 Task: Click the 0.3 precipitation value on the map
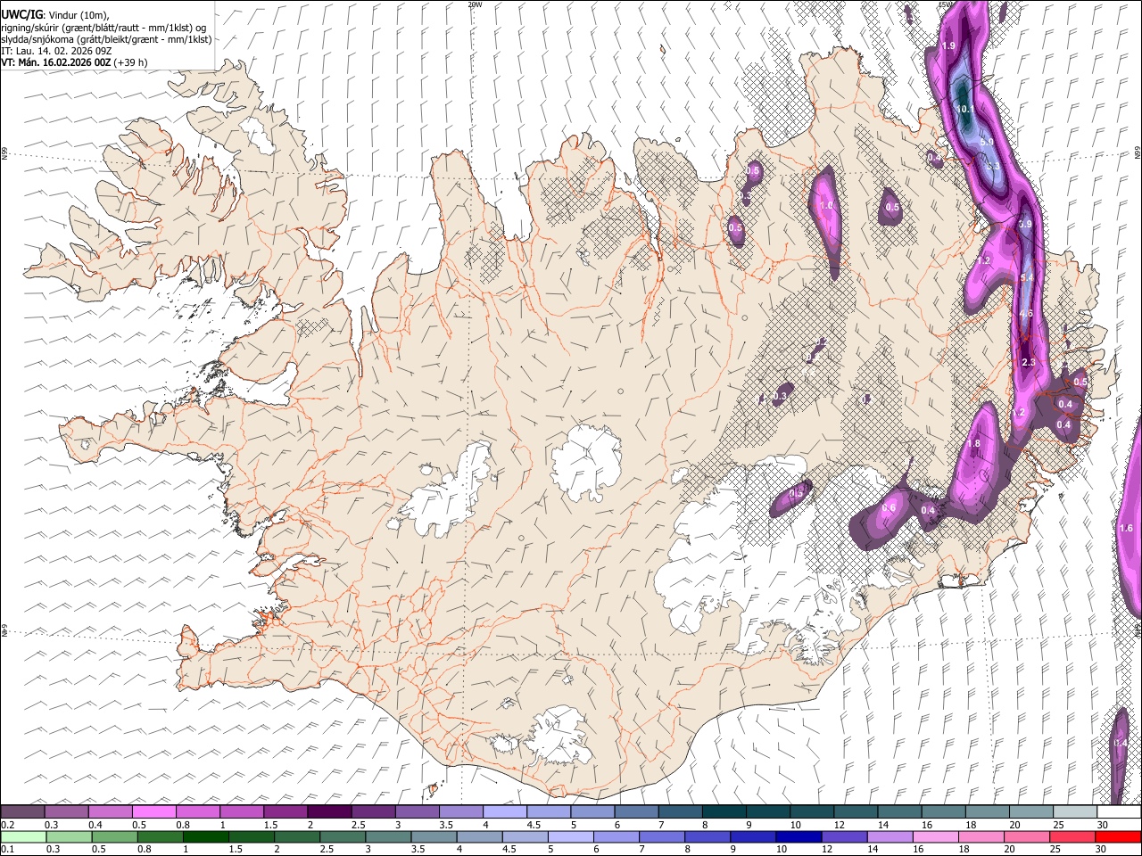click(x=781, y=396)
